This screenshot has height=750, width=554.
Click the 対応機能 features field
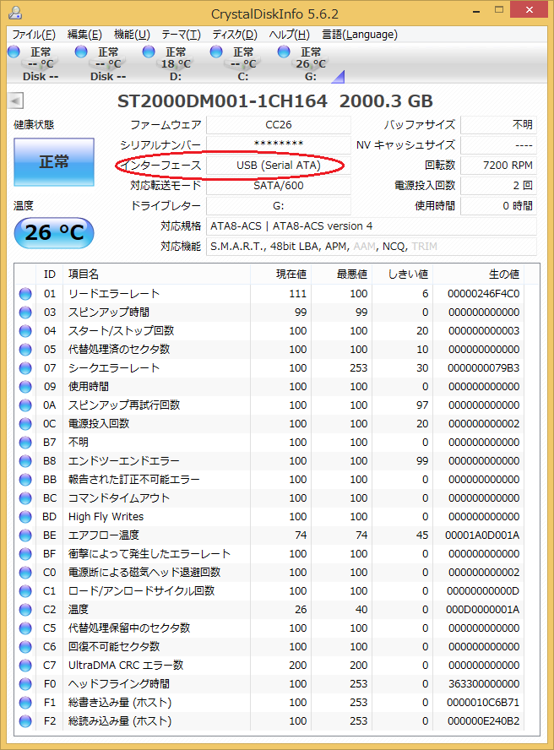372,247
